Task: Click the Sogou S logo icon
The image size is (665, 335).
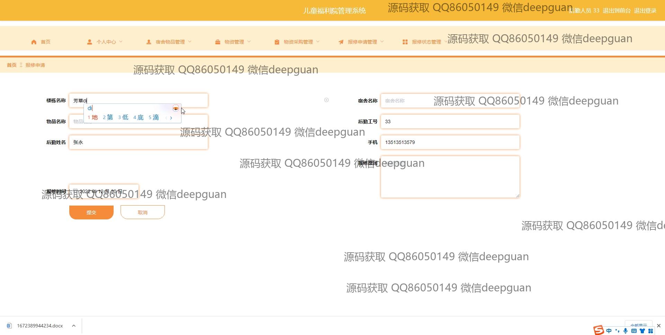Action: [x=598, y=330]
